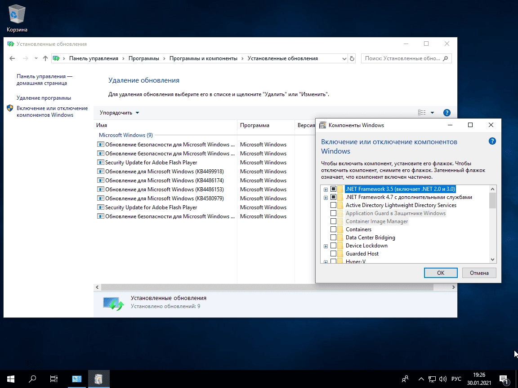518x388 pixels.
Task: Open the Упорядочить dropdown
Action: point(119,113)
